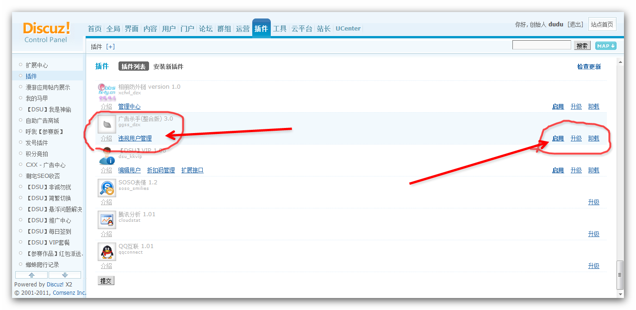The image size is (636, 310).
Task: Open the 折扣码管理 link
Action: [161, 170]
